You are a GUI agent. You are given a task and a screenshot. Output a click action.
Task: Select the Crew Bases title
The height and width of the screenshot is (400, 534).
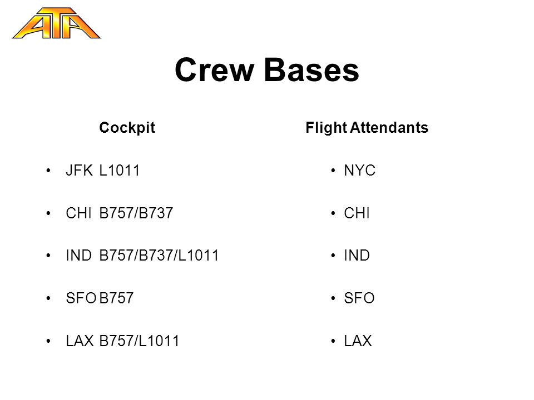267,70
